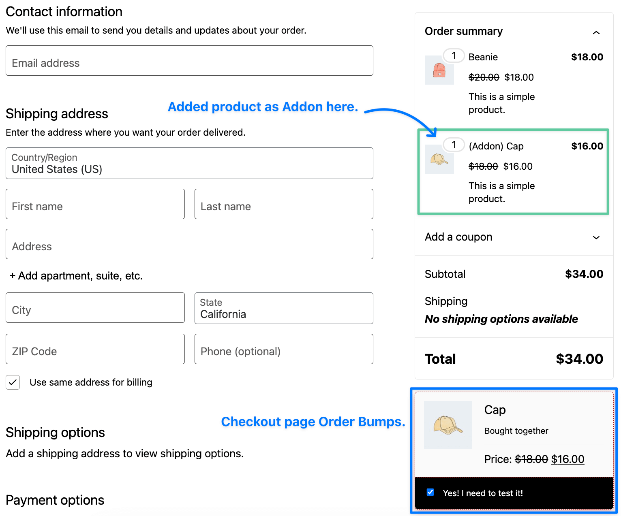Click the Payment options heading
The width and height of the screenshot is (621, 516).
pyautogui.click(x=55, y=500)
